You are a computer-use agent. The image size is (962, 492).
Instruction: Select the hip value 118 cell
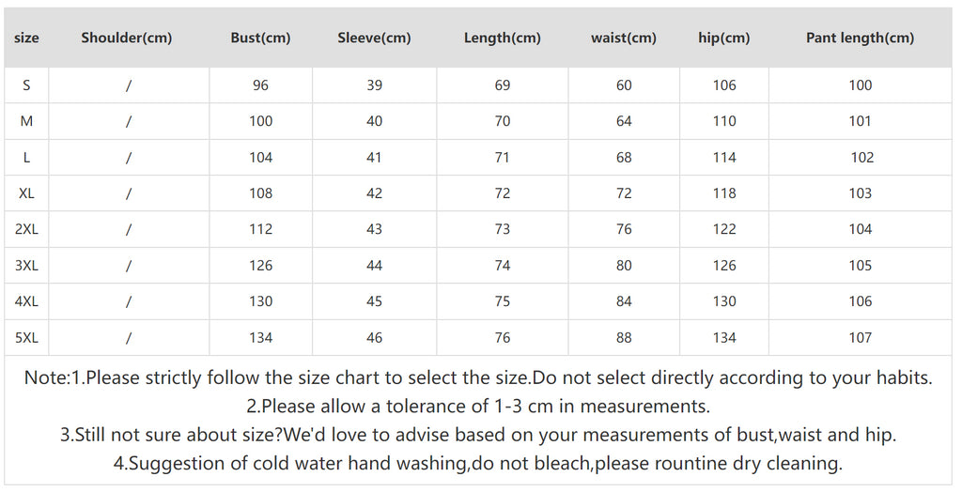click(723, 193)
